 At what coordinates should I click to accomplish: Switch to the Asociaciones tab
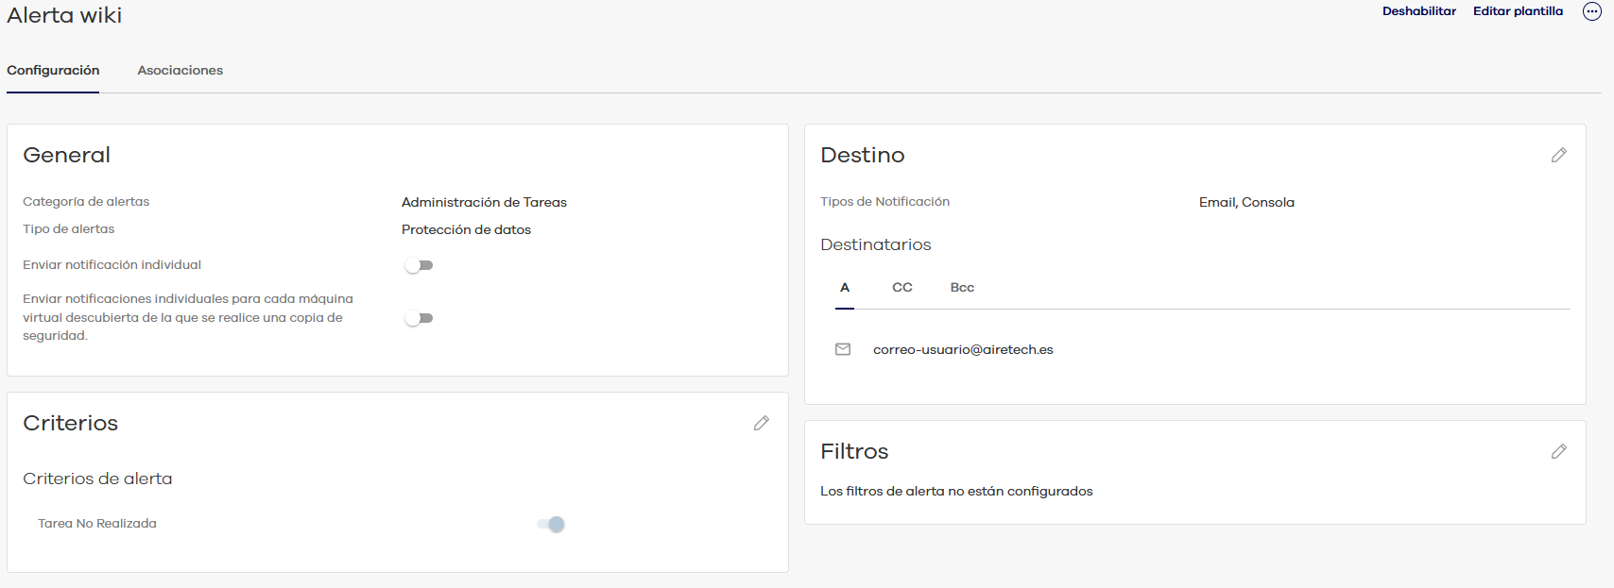click(x=180, y=71)
